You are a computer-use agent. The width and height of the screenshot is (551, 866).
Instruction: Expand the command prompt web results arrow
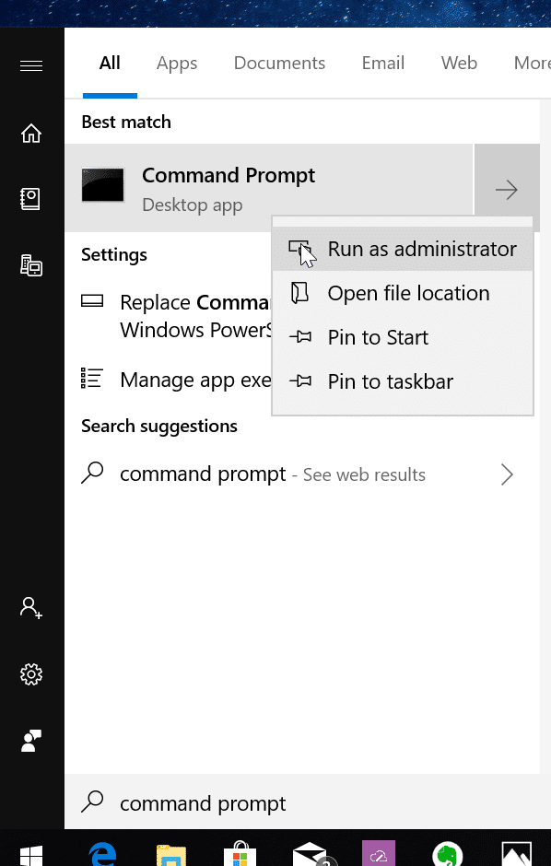tap(507, 474)
